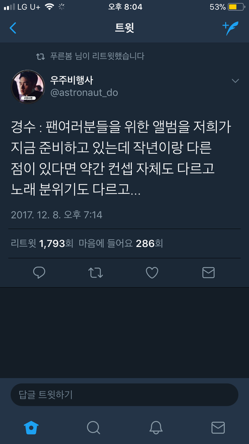Like the tweet with heart icon
The height and width of the screenshot is (444, 249).
[152, 272]
